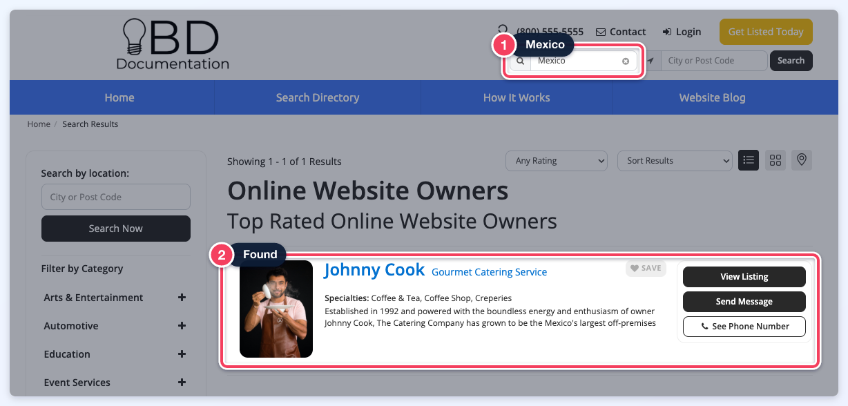Screen dimensions: 848x406
Task: Click the Automotive category label
Action: 71,326
